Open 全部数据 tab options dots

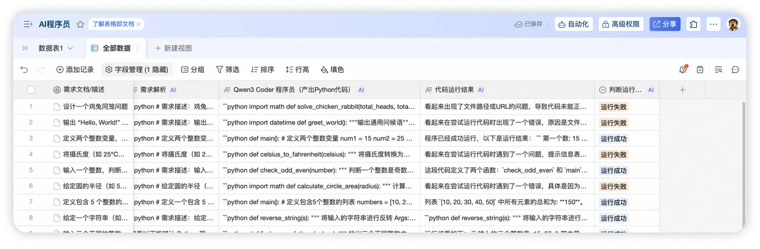click(137, 48)
